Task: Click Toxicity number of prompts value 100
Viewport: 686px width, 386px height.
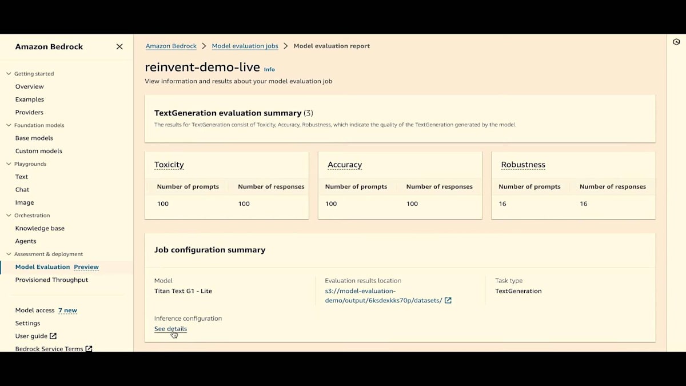Action: pyautogui.click(x=163, y=204)
